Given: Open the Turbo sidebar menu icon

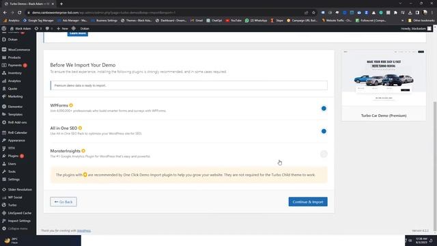Looking at the screenshot, I should click(x=4, y=205).
